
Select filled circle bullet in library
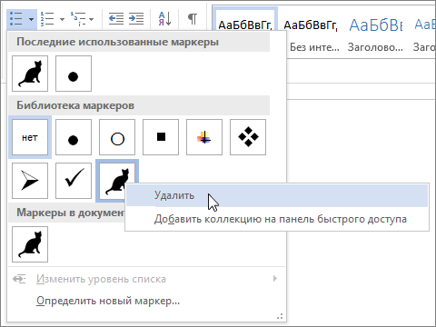tap(74, 137)
